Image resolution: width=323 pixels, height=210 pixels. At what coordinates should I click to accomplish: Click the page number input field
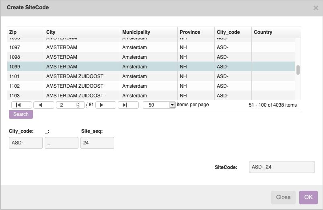(66, 105)
